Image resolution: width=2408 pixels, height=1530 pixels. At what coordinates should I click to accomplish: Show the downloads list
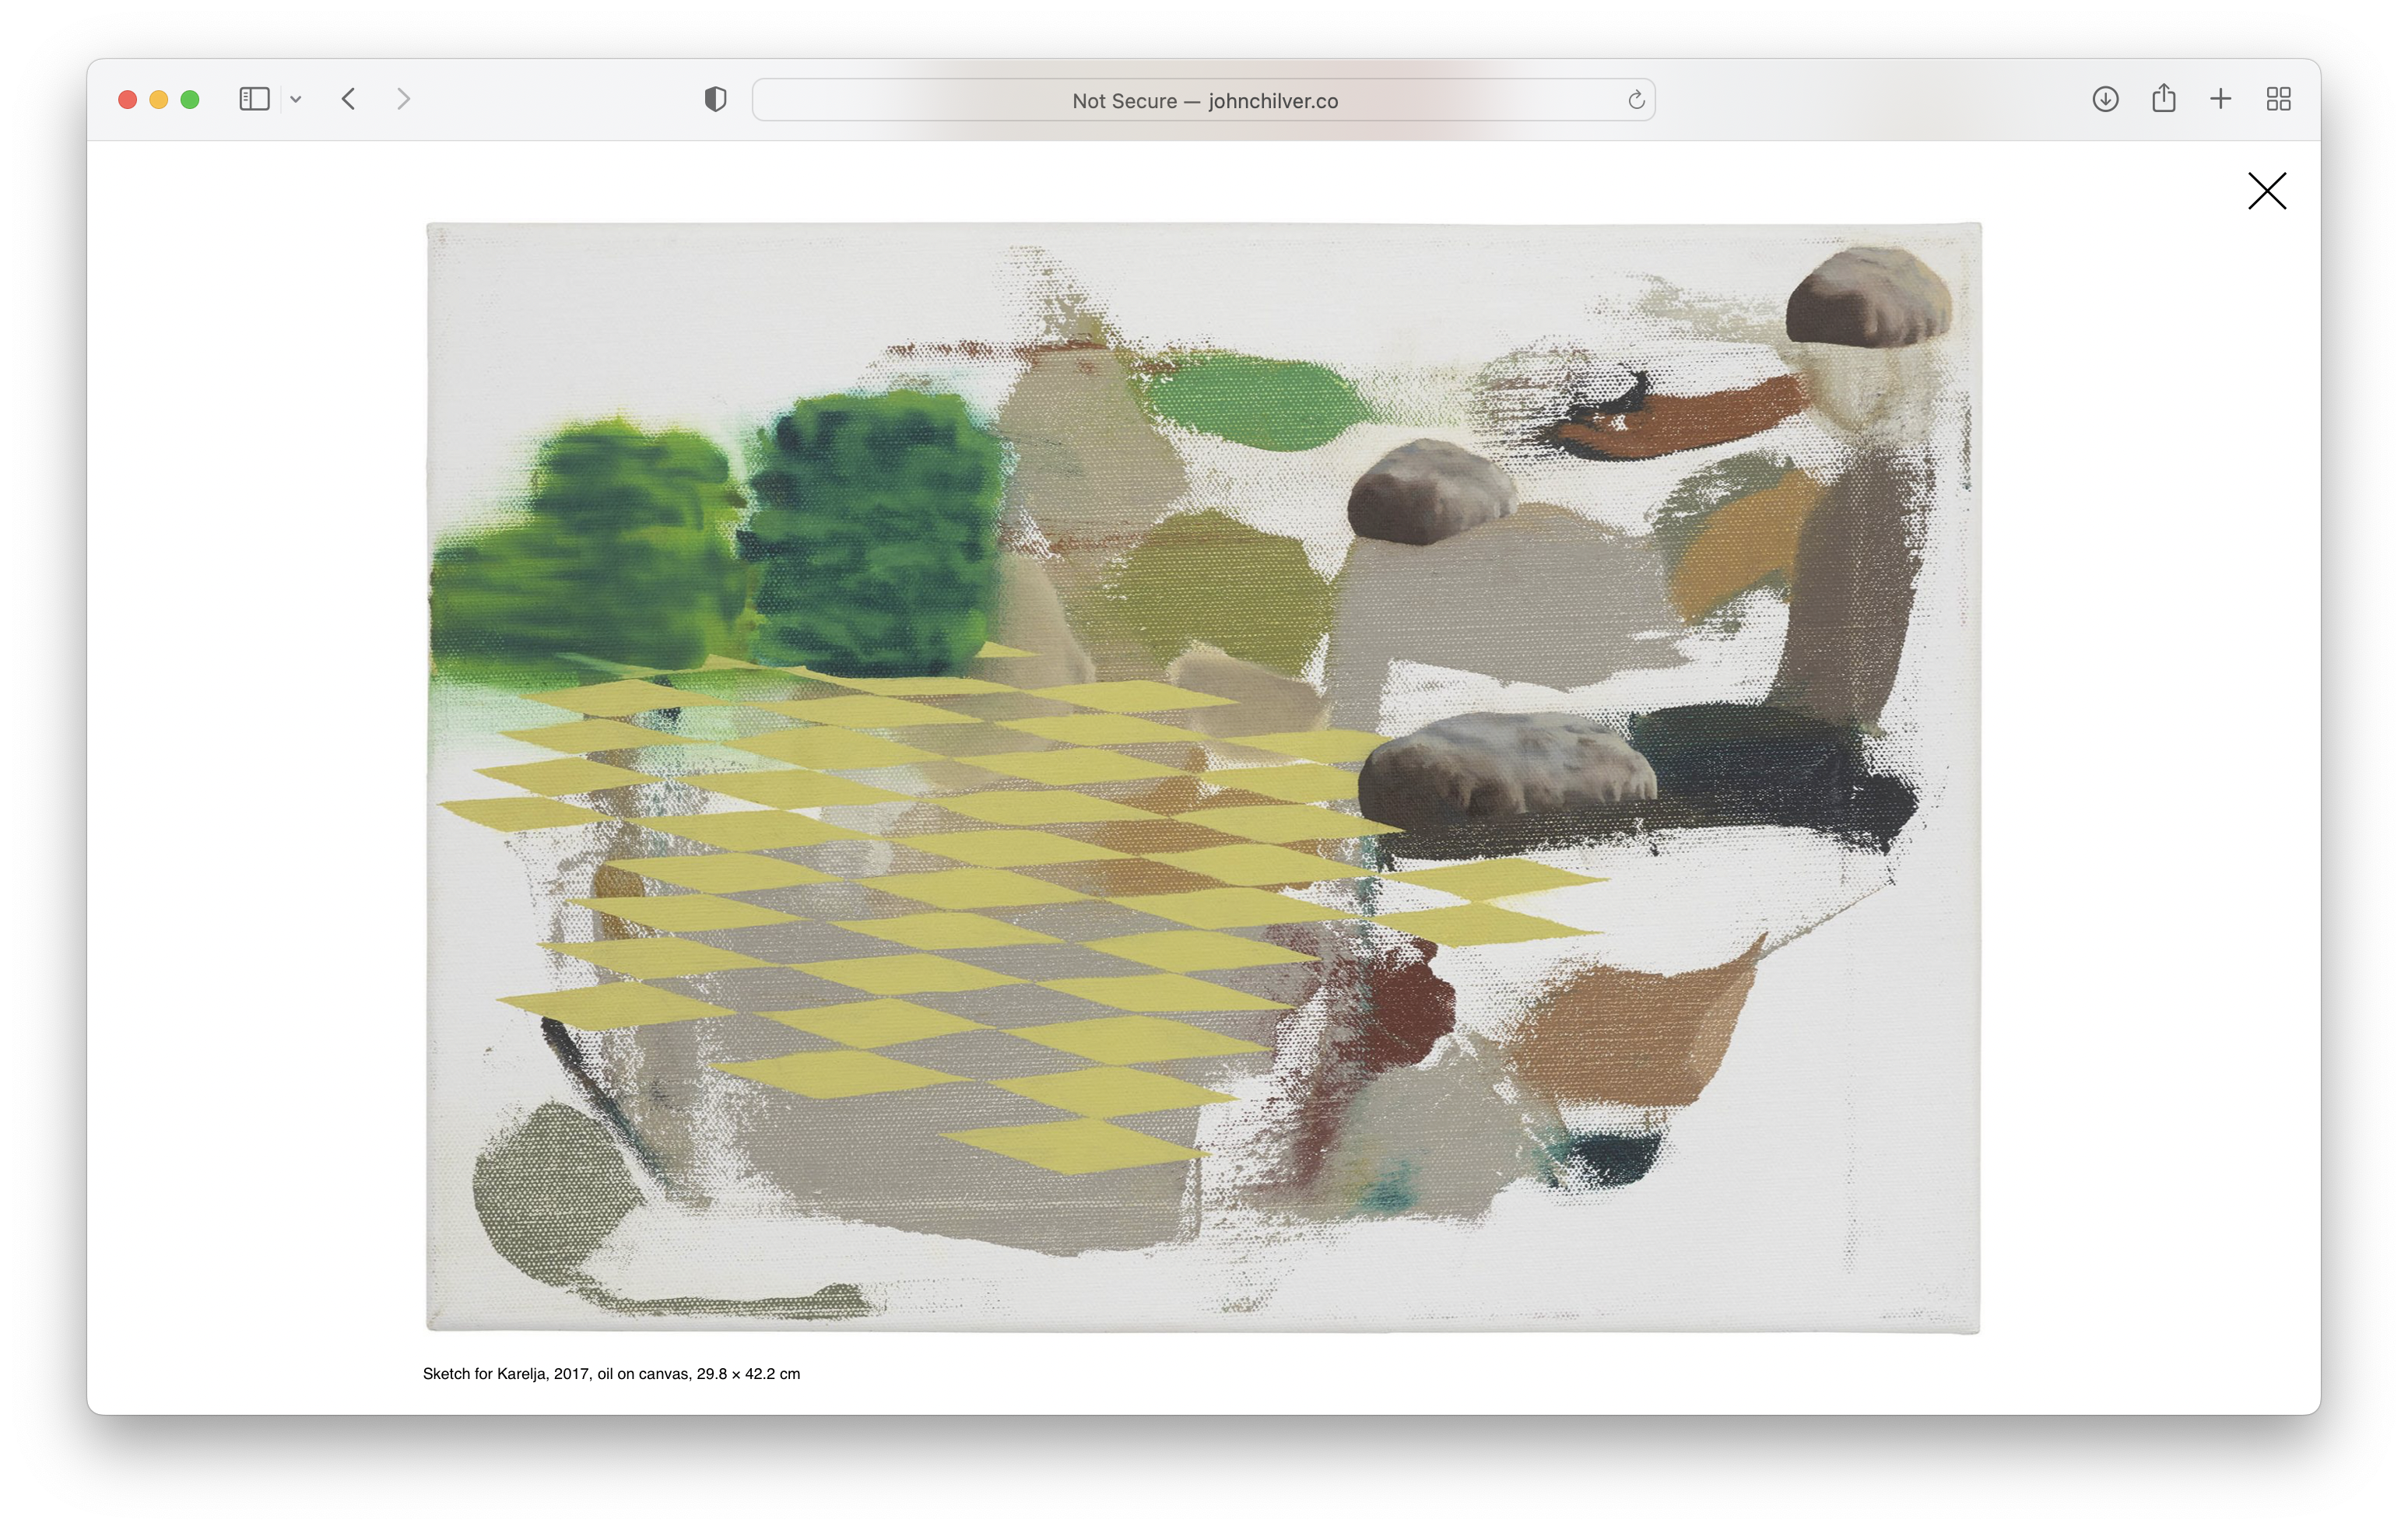2105,99
